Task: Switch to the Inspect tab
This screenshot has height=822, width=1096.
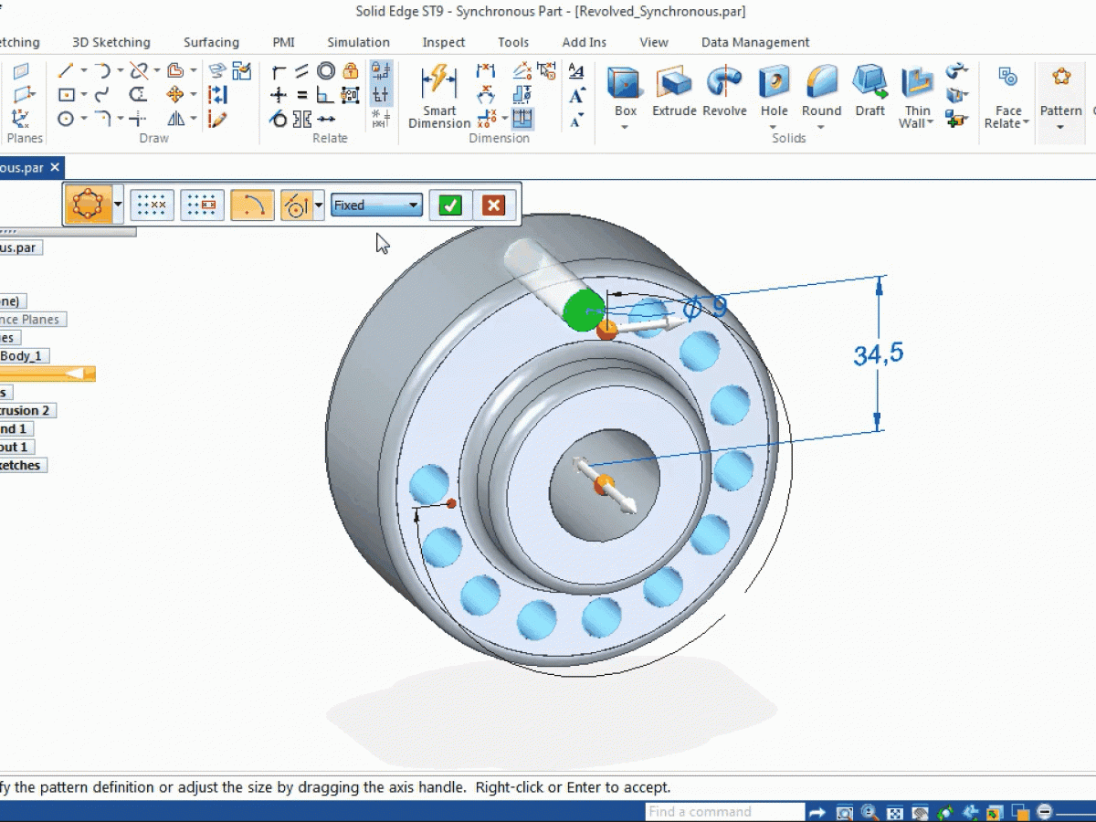Action: coord(443,42)
